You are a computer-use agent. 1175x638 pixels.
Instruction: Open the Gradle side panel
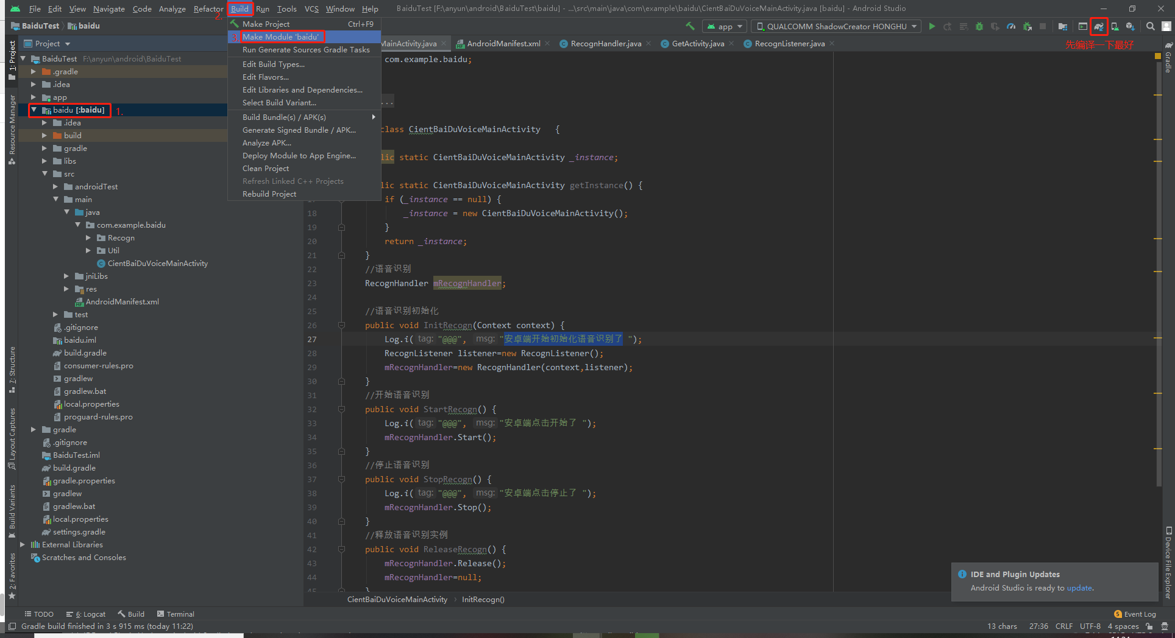[x=1168, y=58]
